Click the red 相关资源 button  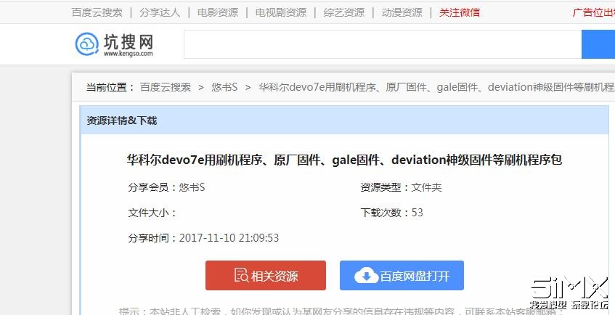coord(266,275)
